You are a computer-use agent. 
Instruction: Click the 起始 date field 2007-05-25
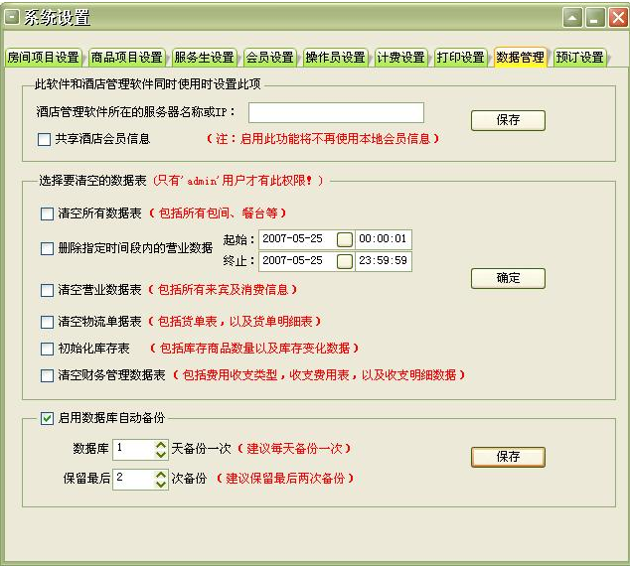tap(297, 239)
